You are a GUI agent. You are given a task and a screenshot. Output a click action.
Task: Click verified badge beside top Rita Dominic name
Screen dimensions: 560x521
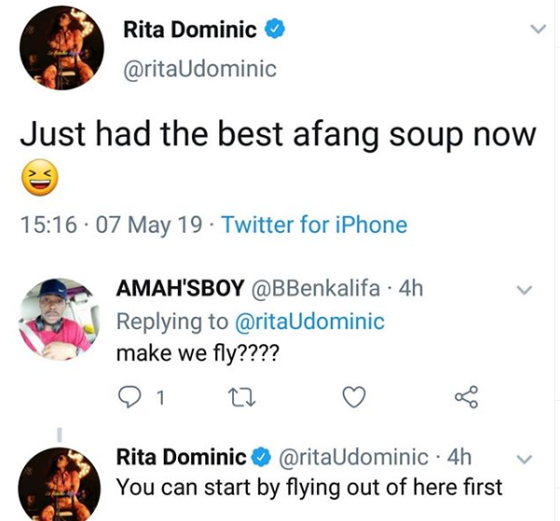(276, 30)
